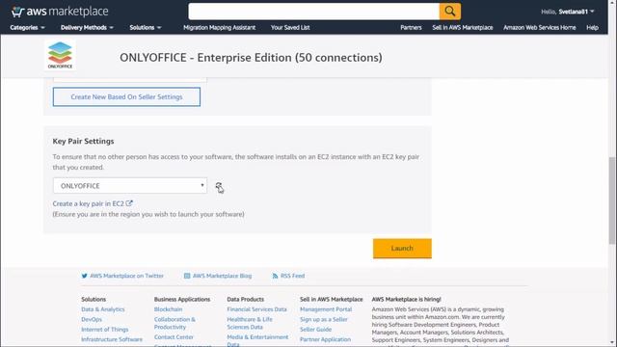Open Infrastructure Software link
The height and width of the screenshot is (347, 617).
(112, 339)
